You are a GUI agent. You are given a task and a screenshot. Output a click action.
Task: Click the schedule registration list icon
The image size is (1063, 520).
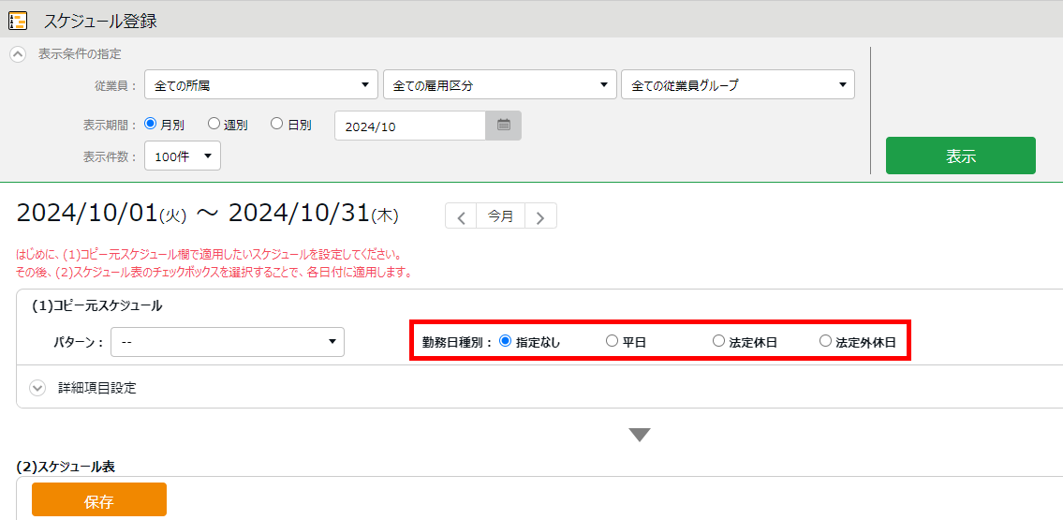click(18, 20)
